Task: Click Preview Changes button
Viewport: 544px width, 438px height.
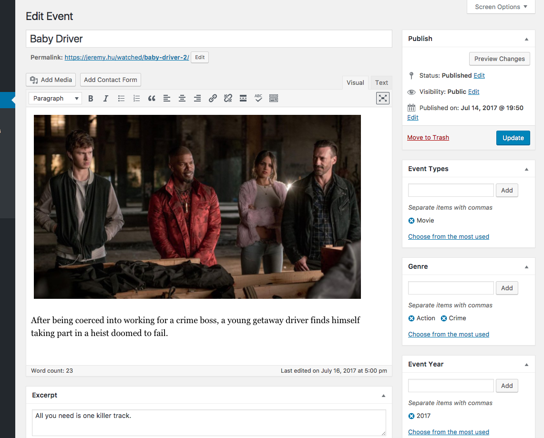Action: pos(500,59)
